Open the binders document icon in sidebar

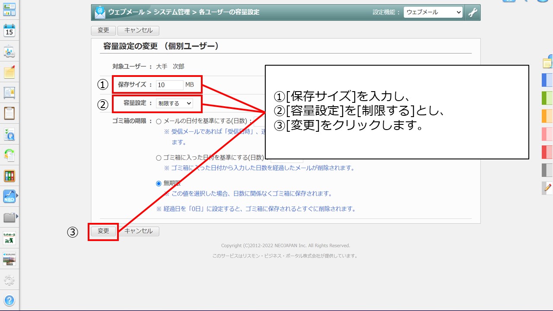coord(9,176)
